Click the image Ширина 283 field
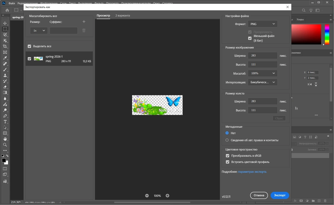334x205 pixels. point(262,55)
